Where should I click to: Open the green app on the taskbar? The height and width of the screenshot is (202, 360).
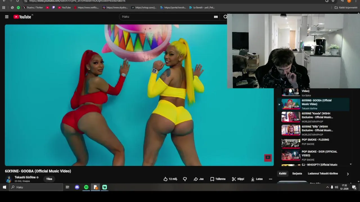[105, 187]
